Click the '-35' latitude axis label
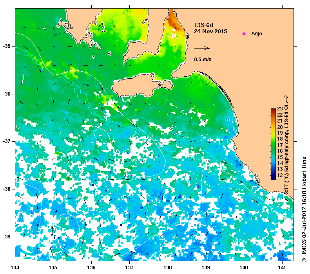This screenshot has width=310, height=274. click(7, 46)
